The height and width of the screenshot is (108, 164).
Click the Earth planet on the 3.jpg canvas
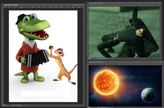coord(149,95)
